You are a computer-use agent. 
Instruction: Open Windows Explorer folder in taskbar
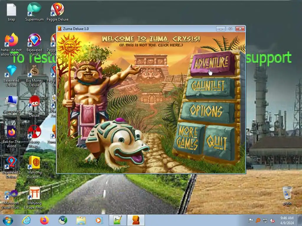[x=81, y=220]
